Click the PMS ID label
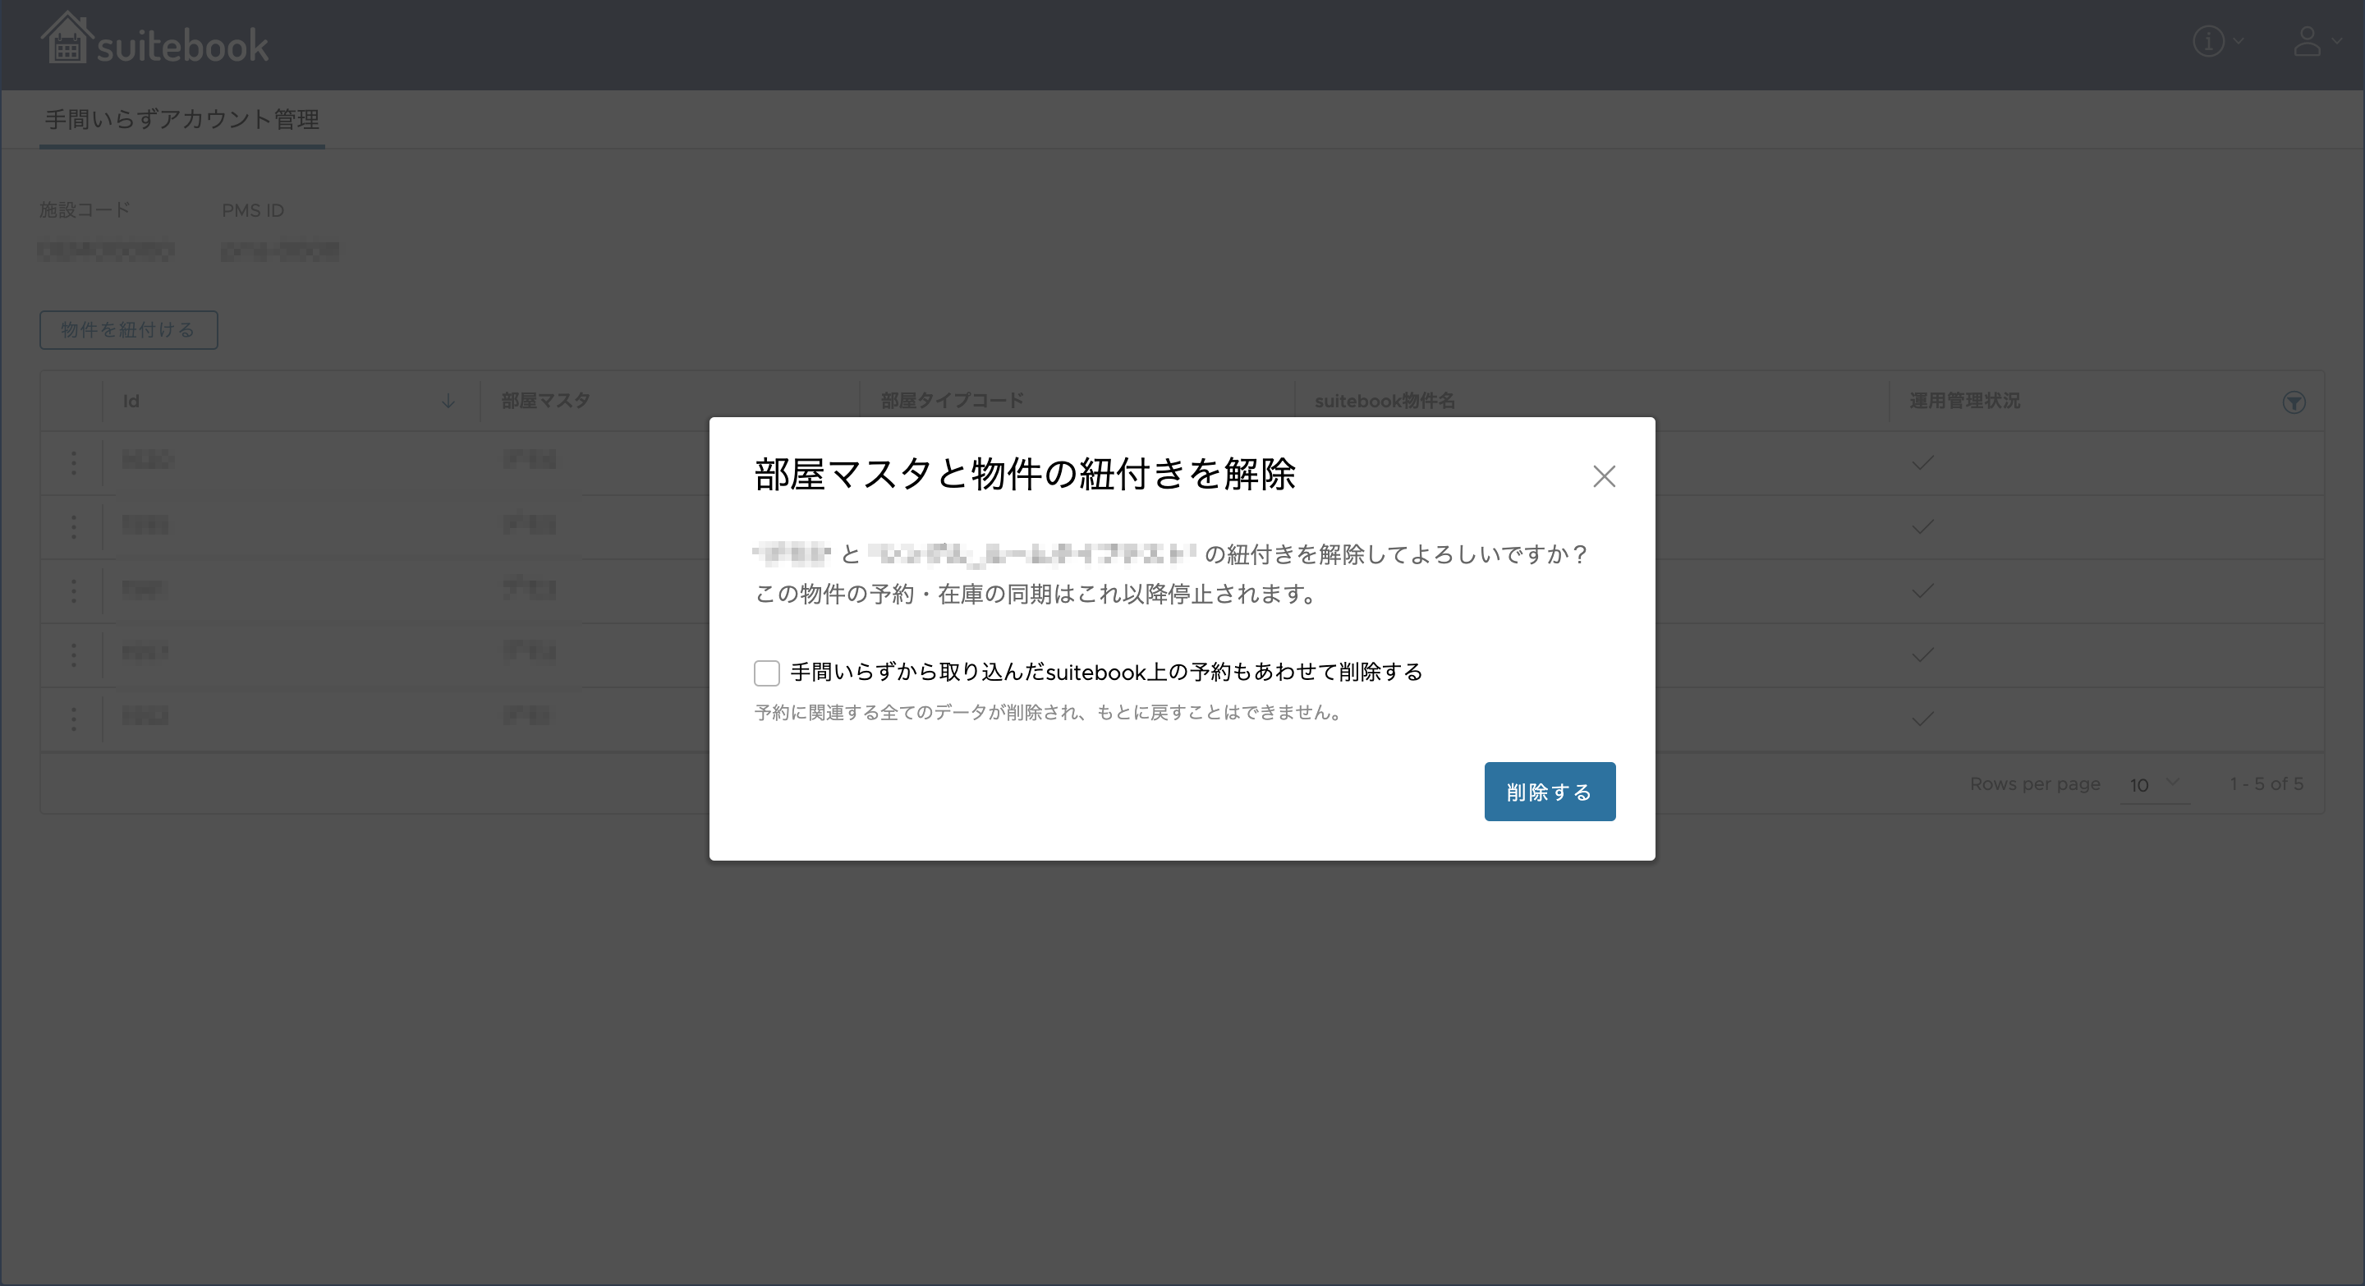 coord(252,210)
